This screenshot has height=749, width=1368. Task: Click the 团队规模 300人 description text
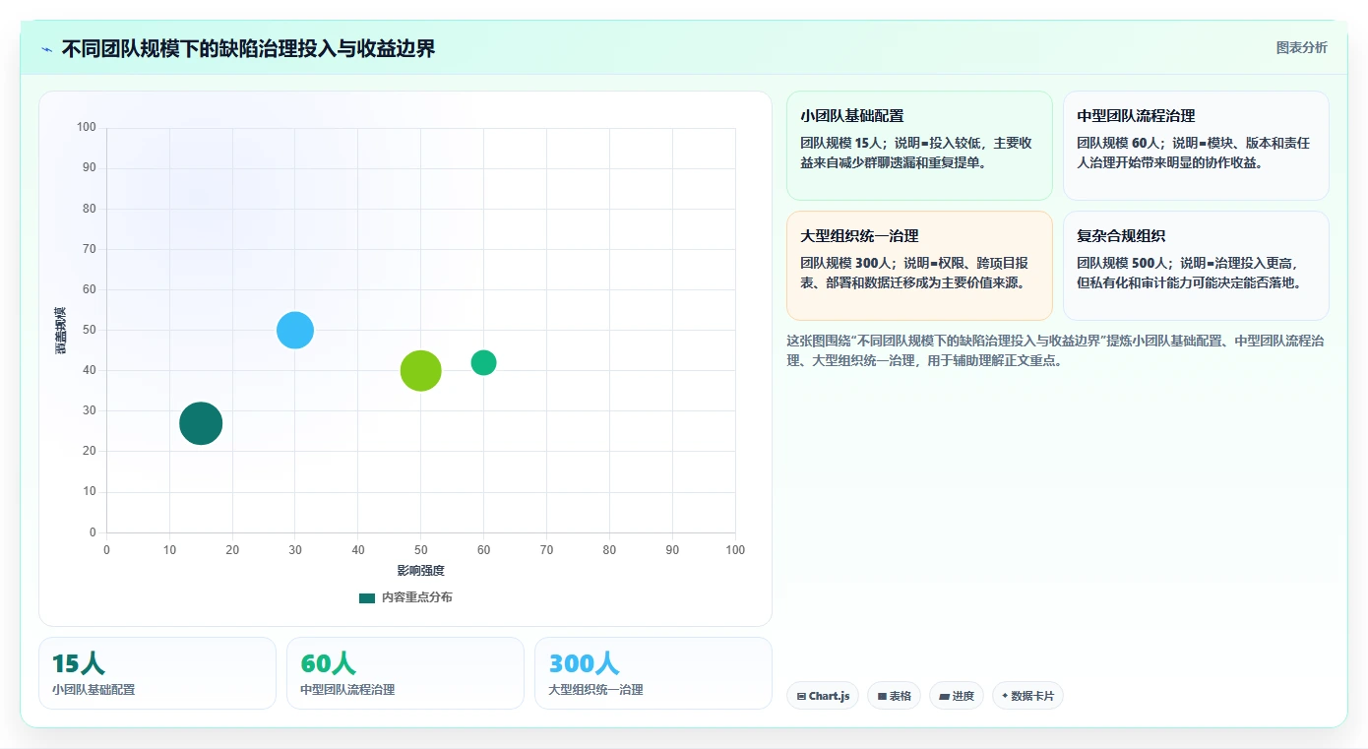916,273
